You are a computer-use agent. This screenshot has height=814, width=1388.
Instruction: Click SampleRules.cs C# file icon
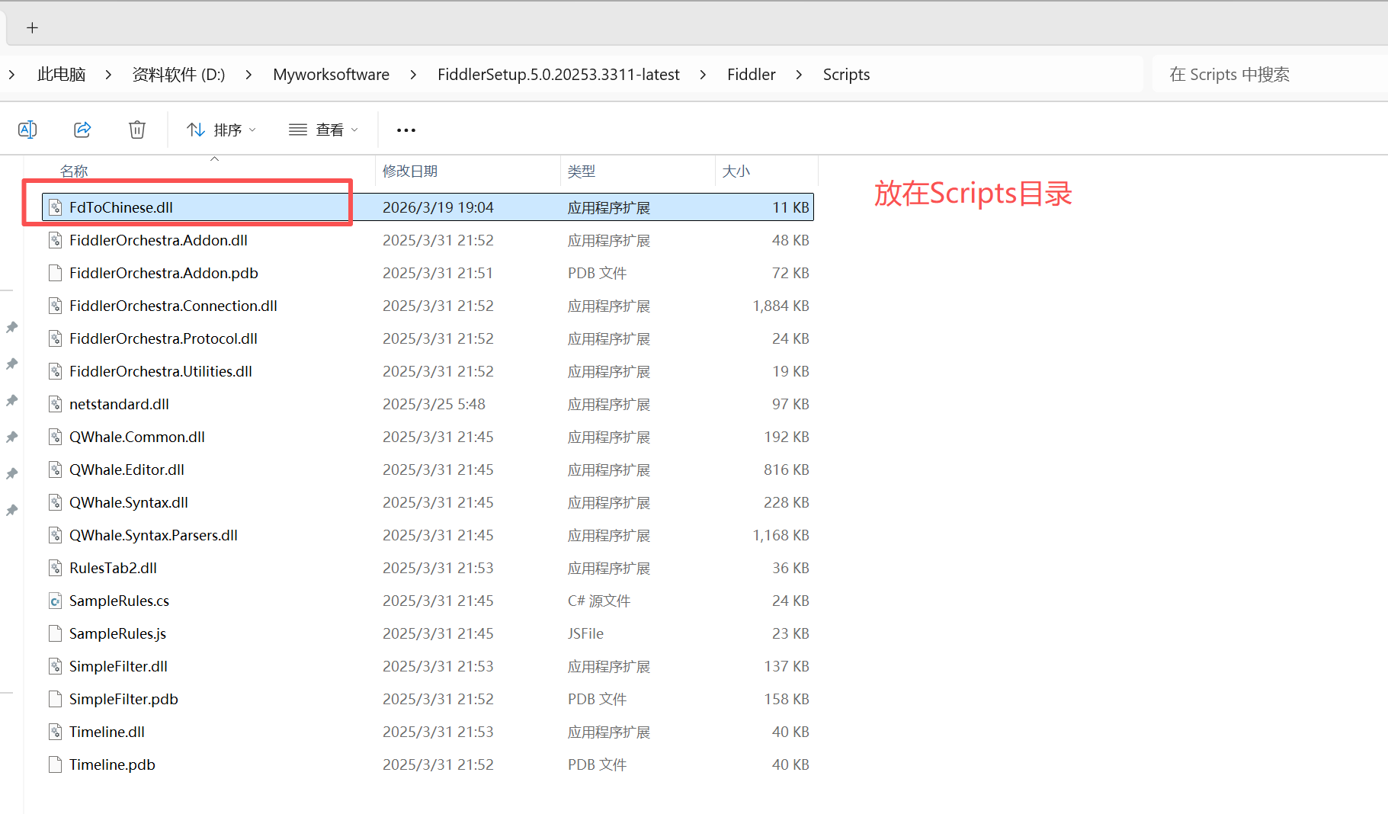[55, 601]
